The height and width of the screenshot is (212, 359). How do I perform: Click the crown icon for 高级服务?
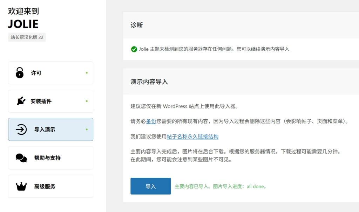coord(21,186)
